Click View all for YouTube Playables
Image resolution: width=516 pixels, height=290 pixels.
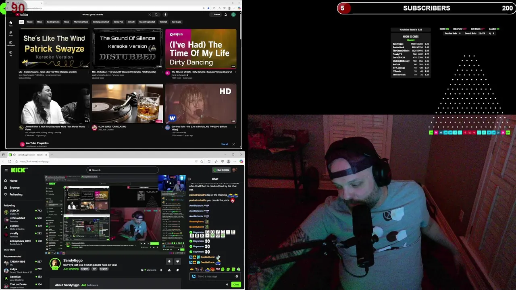[x=225, y=144]
